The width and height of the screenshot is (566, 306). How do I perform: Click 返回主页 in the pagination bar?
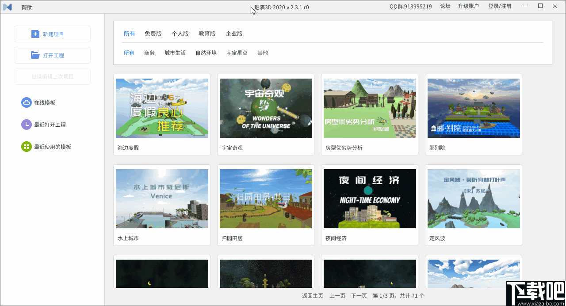click(313, 296)
